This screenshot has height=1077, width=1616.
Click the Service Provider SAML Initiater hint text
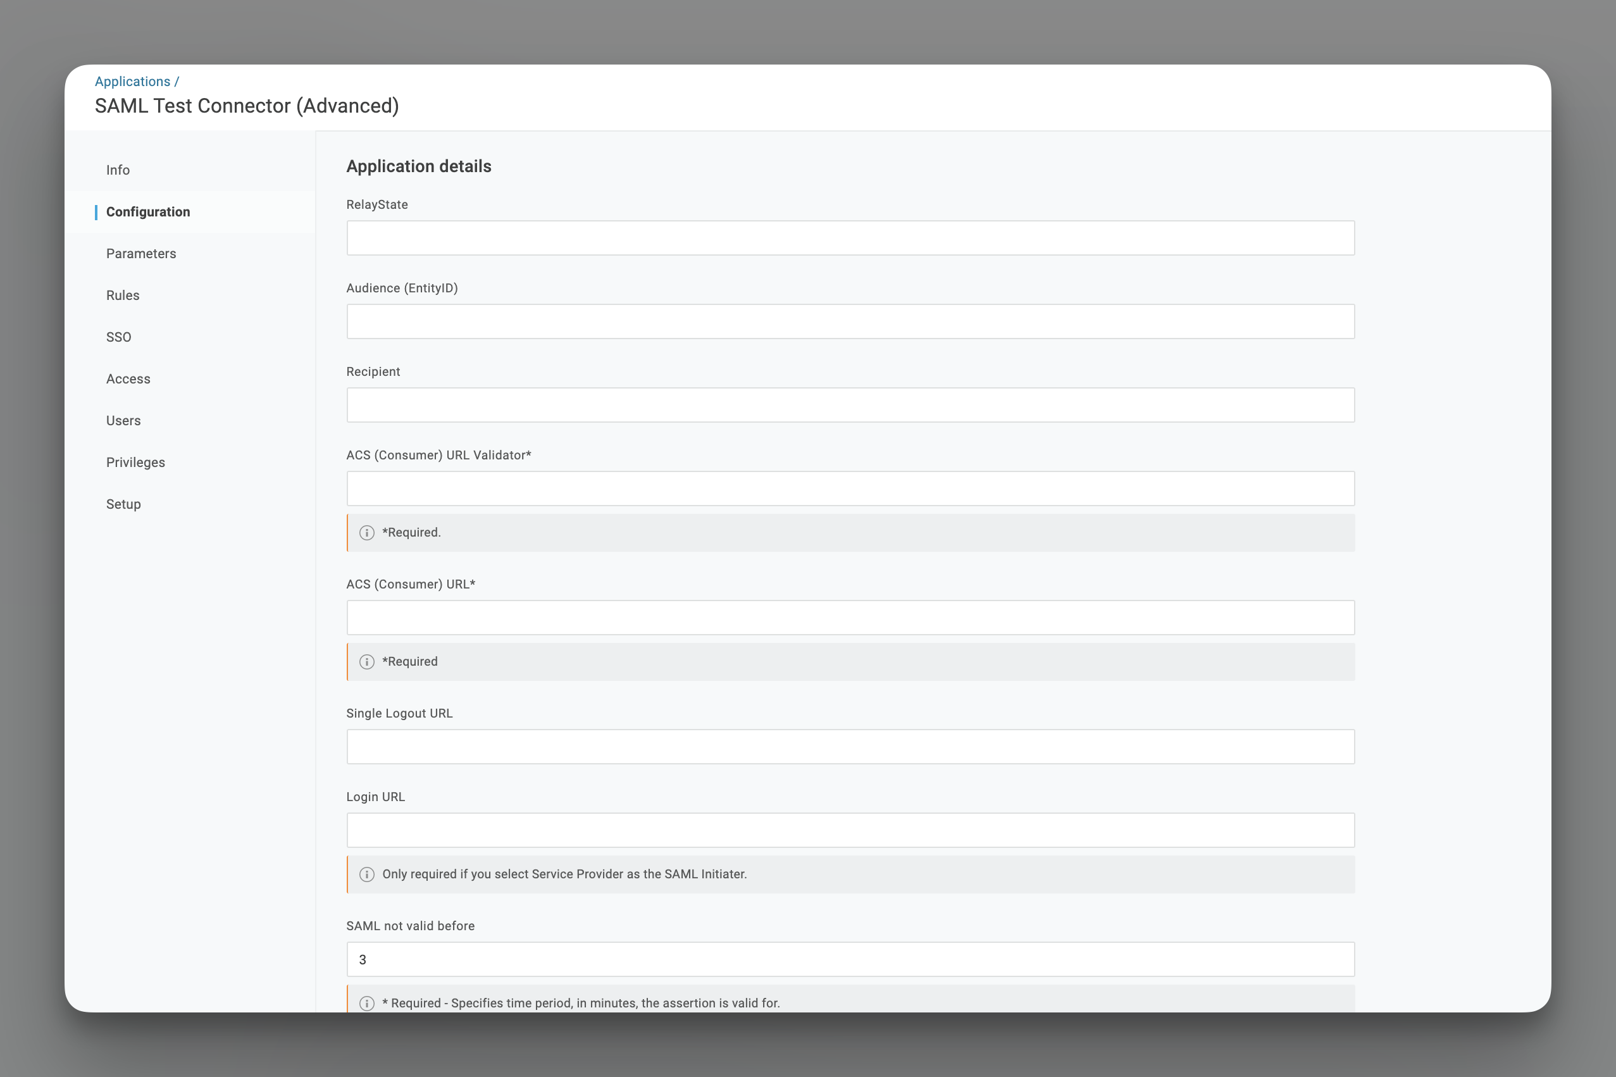tap(564, 875)
